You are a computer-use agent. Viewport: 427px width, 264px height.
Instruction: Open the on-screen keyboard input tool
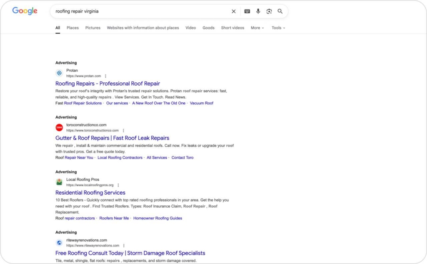coord(247,12)
